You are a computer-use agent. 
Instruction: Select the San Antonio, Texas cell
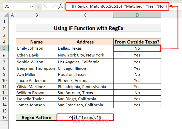pyautogui.click(x=85, y=93)
